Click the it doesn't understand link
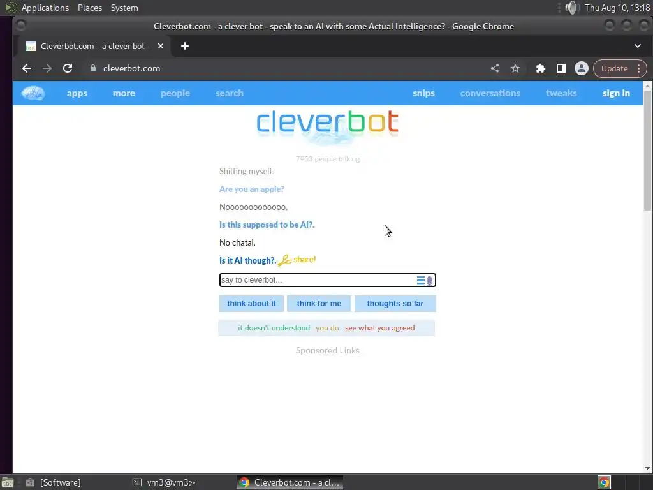 click(x=274, y=328)
